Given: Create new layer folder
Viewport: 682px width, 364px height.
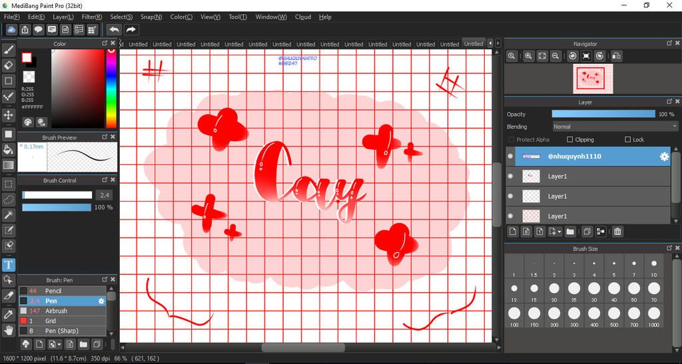Looking at the screenshot, I should (570, 232).
